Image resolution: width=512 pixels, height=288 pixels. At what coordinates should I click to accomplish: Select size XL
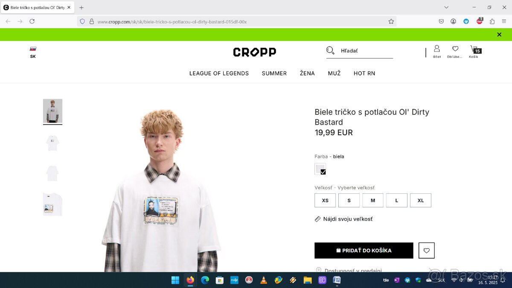421,201
